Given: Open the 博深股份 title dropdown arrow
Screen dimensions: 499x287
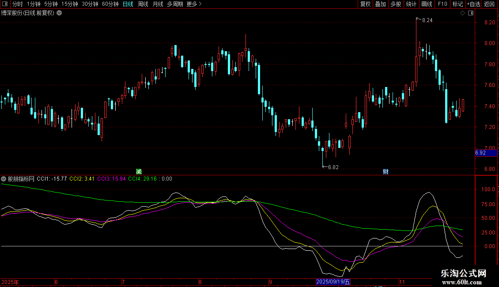Looking at the screenshot, I should coord(59,13).
